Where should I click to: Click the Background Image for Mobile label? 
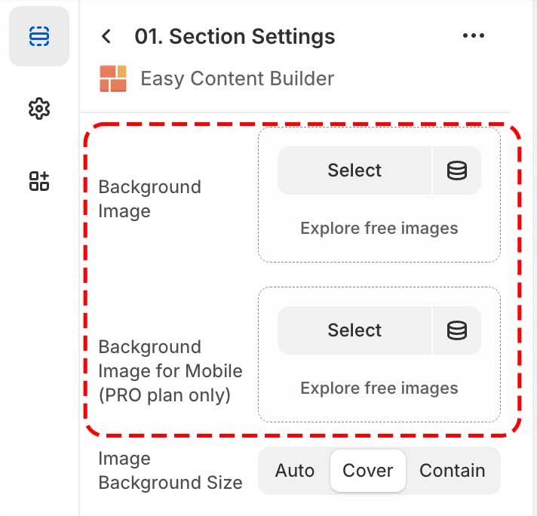click(170, 371)
